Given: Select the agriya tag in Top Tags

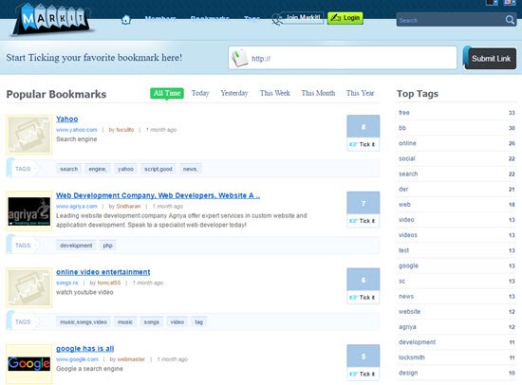Looking at the screenshot, I should (407, 327).
